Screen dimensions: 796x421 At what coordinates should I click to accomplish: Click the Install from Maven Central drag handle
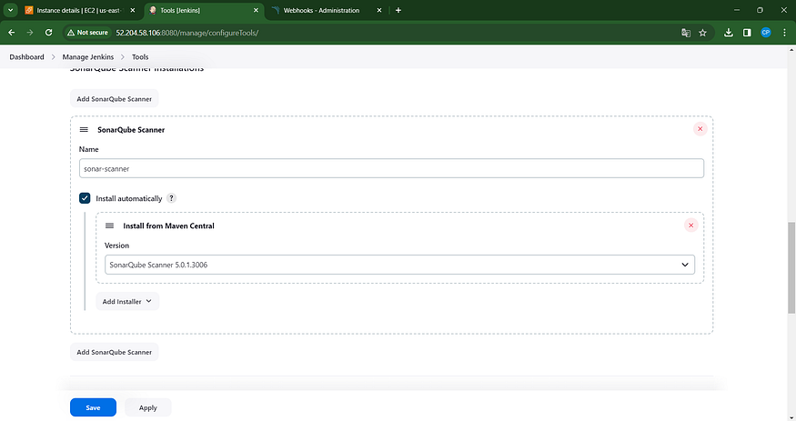pos(109,226)
